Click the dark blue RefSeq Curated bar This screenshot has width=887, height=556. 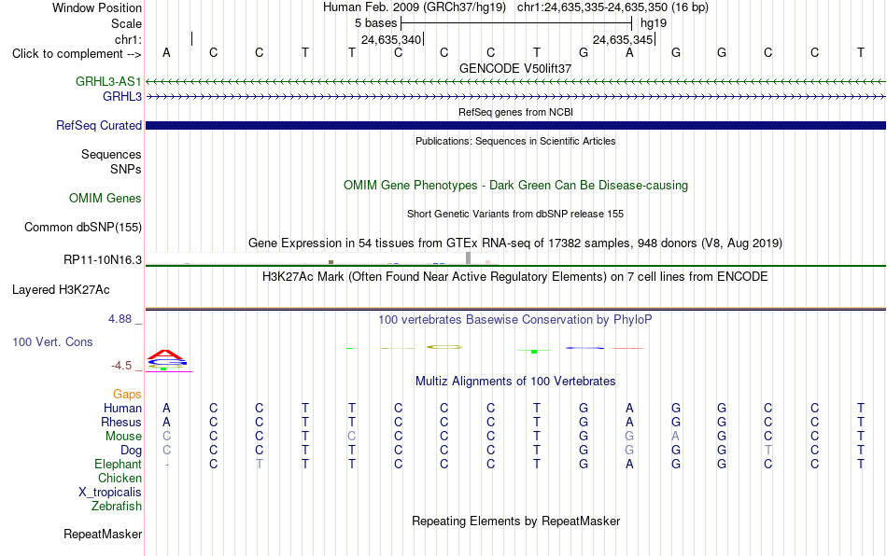515,125
